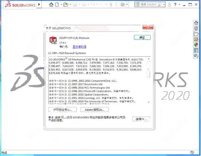Viewport: 201px width, 156px height.
Task: Open the search type dropdown arrow
Action: 164,5
